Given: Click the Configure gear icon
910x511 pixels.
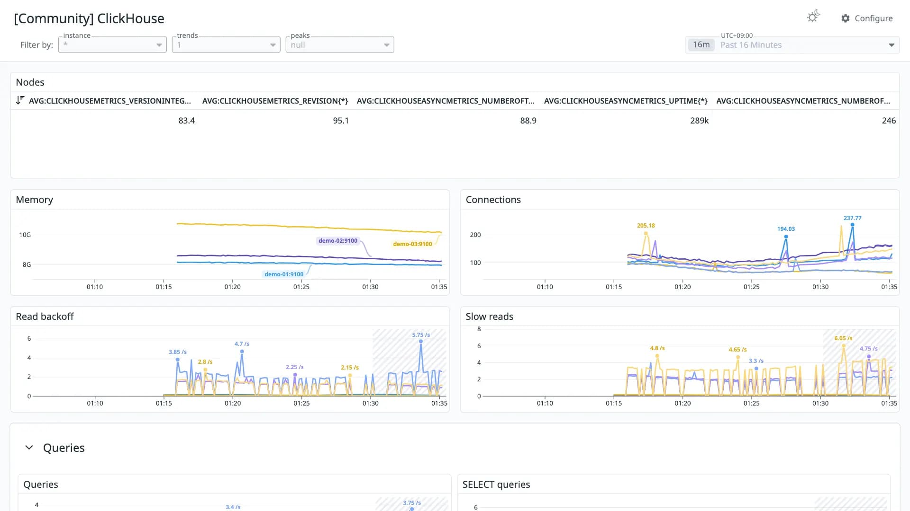Looking at the screenshot, I should [x=846, y=18].
